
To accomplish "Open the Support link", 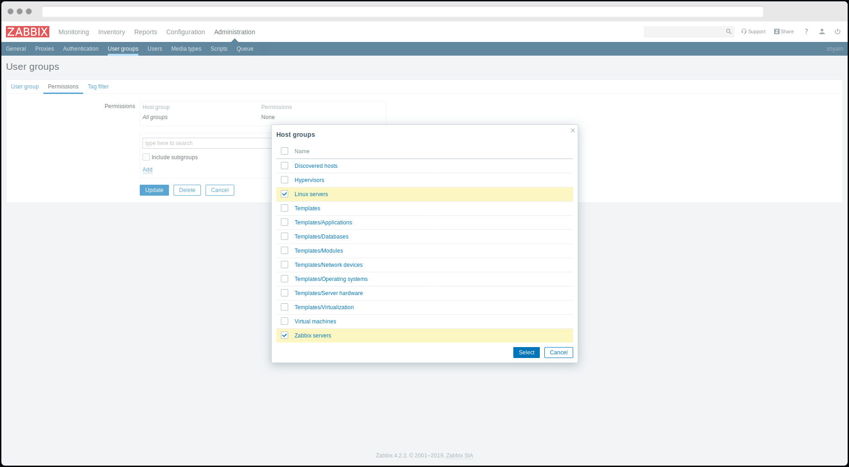I will pos(754,31).
